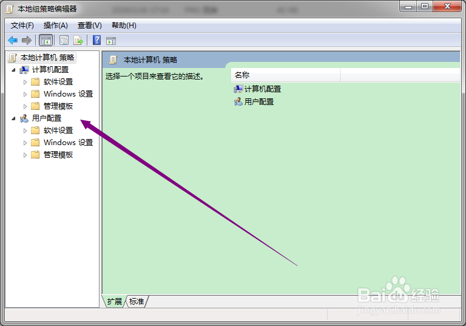Expand Windows 设置 under 用户配置
Viewport: 466px width, 326px height.
[25, 143]
